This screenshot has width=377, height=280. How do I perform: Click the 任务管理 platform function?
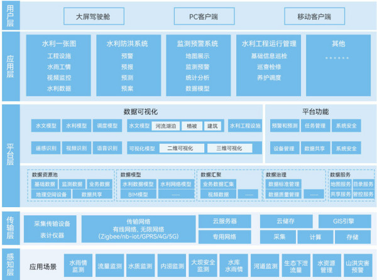tap(315, 126)
